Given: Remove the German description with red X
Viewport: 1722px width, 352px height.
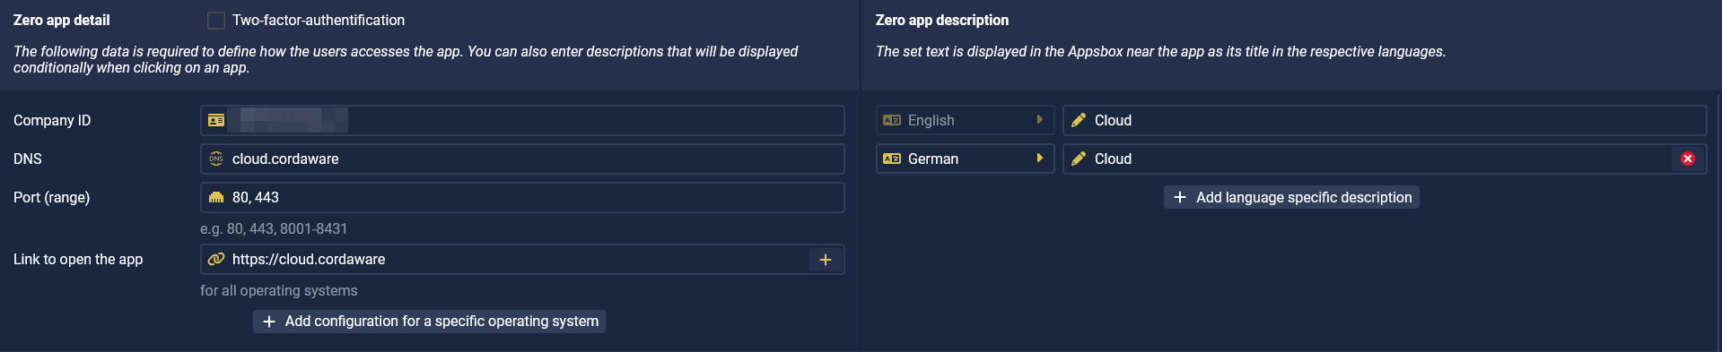Looking at the screenshot, I should (1688, 159).
